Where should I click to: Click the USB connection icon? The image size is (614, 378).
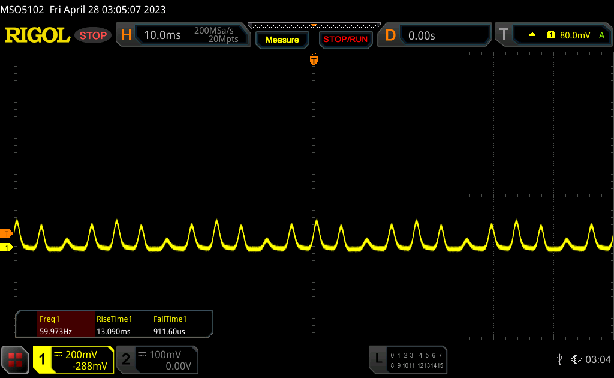point(559,359)
